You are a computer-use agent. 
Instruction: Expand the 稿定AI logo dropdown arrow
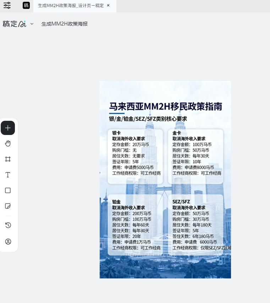32,24
